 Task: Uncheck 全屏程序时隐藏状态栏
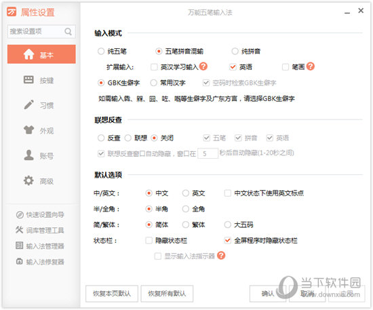click(228, 241)
